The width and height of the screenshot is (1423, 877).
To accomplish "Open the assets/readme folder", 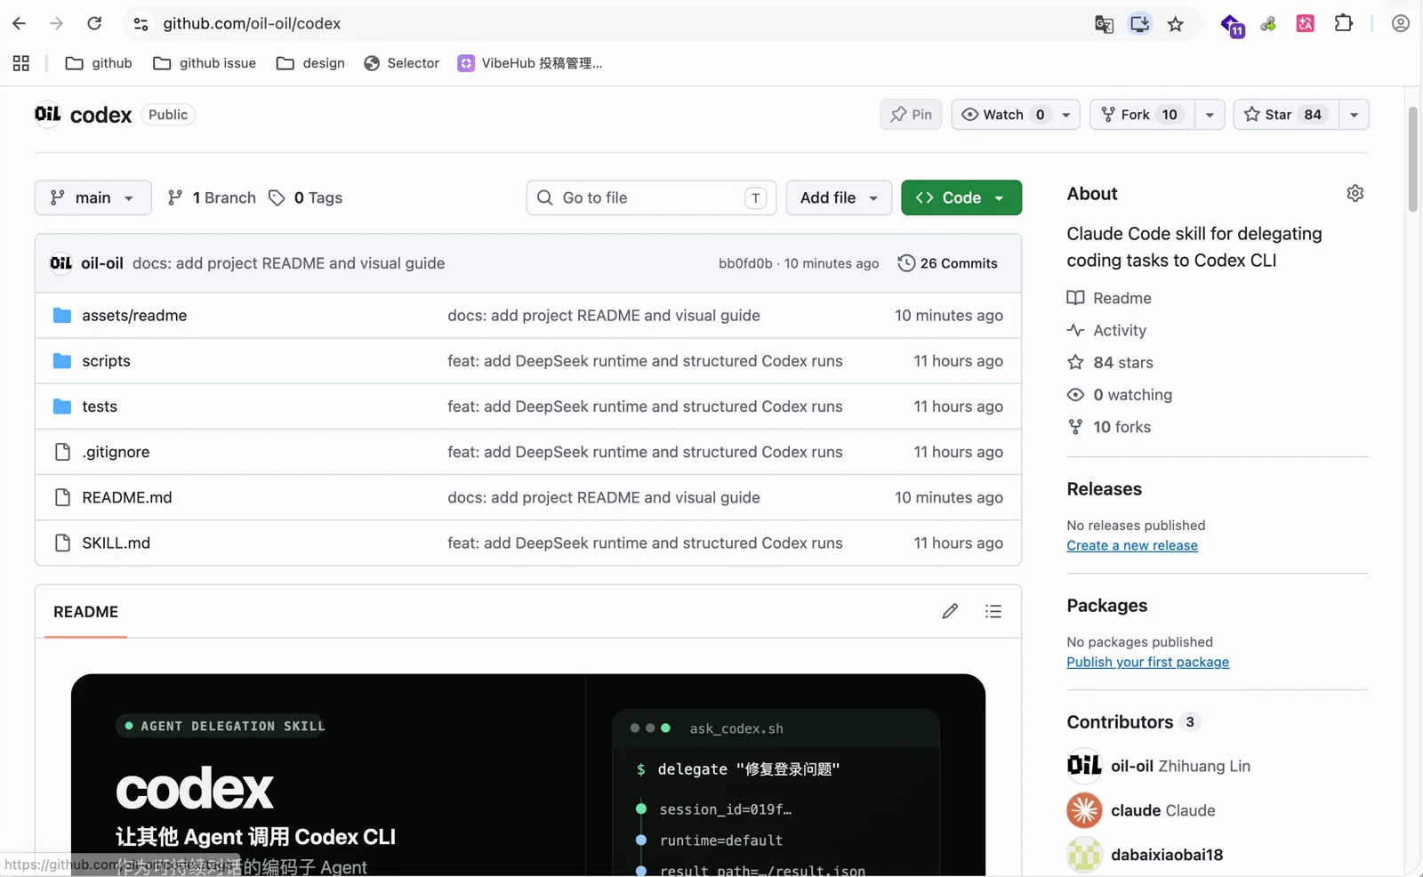I will (x=134, y=316).
